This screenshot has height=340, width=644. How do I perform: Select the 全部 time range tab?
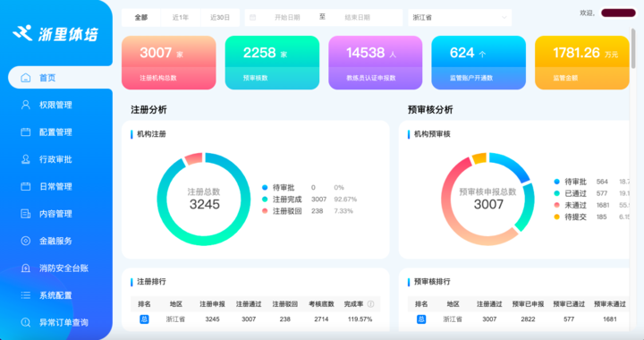pyautogui.click(x=141, y=18)
